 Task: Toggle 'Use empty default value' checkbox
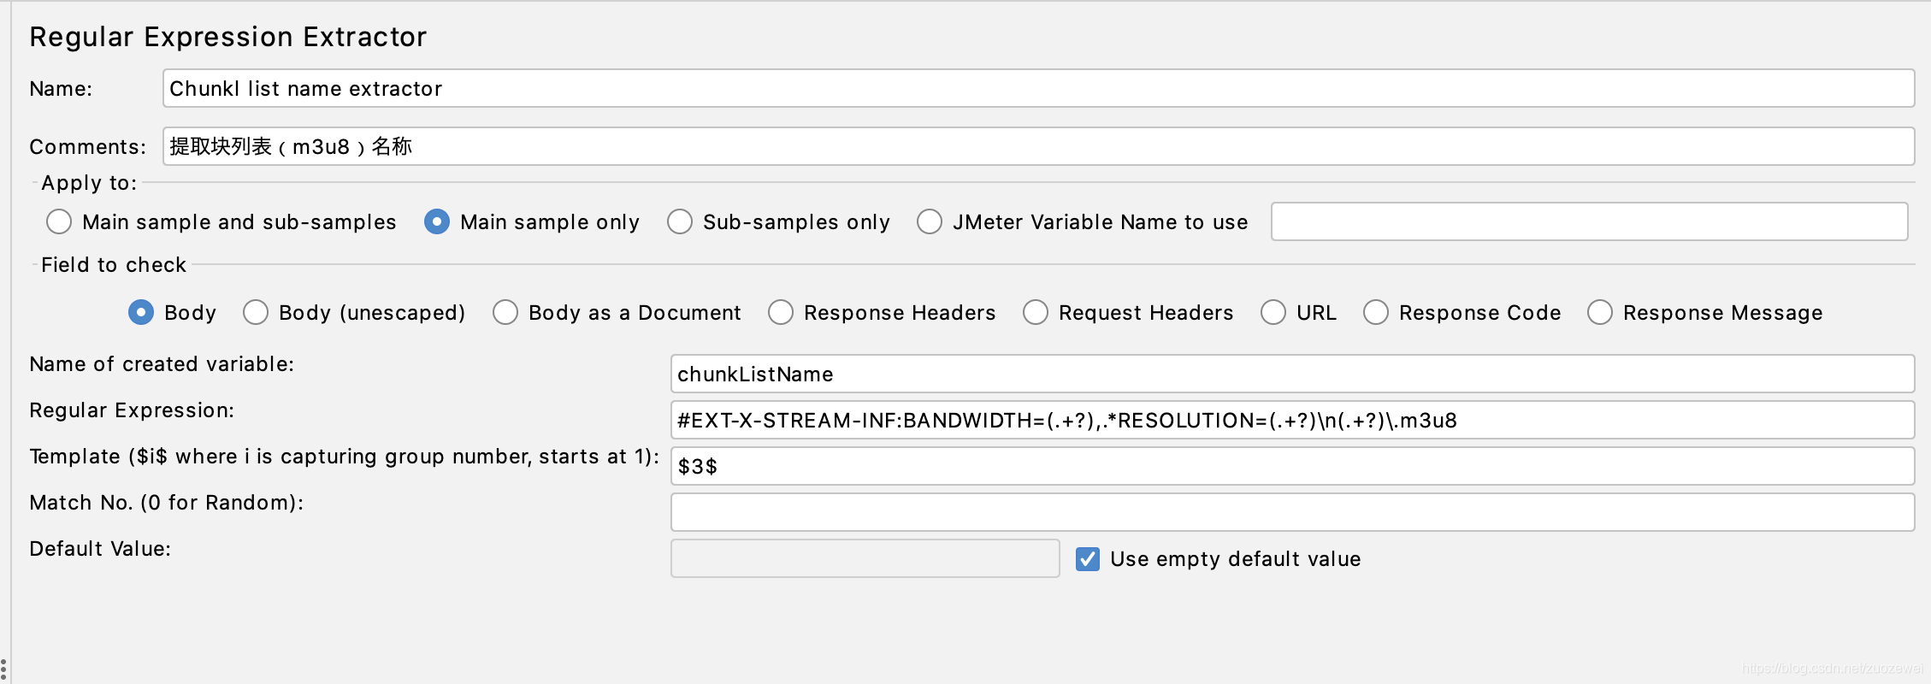[1088, 559]
